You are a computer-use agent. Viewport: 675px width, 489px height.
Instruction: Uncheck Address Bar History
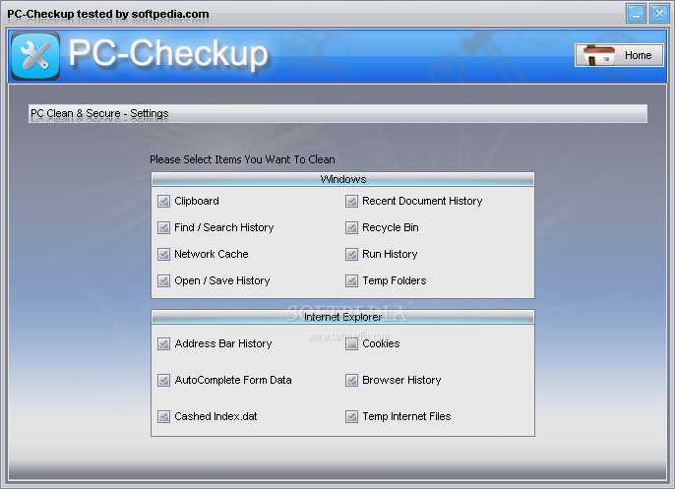tap(163, 344)
